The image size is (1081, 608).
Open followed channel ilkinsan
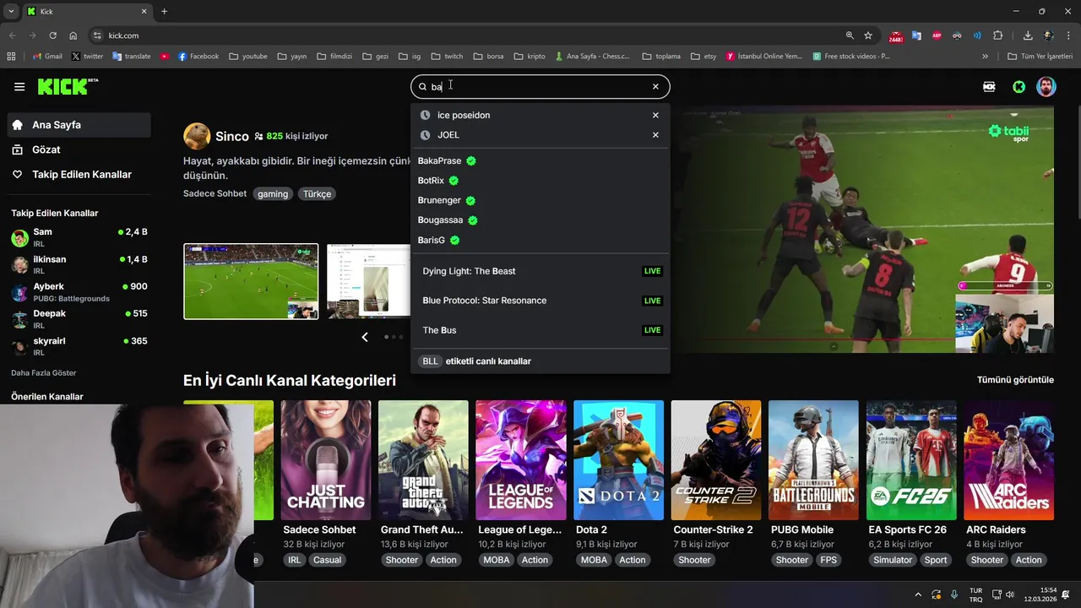[79, 264]
